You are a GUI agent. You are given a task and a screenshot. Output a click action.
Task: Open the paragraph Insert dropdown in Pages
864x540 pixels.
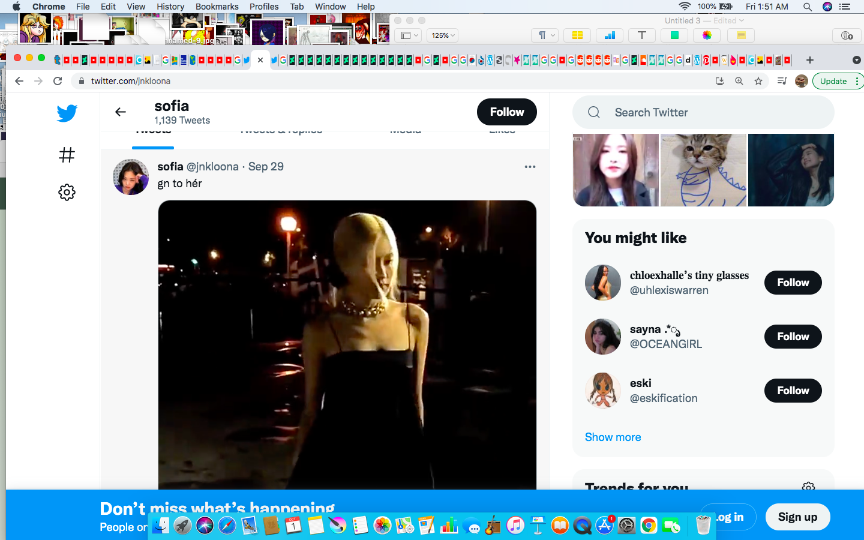[x=545, y=35]
